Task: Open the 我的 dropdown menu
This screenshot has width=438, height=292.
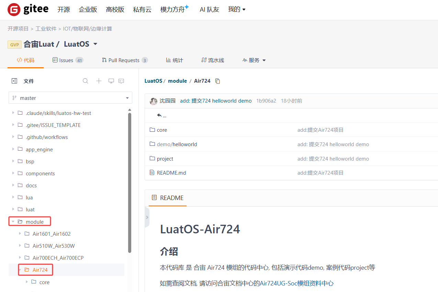Action: coord(237,9)
